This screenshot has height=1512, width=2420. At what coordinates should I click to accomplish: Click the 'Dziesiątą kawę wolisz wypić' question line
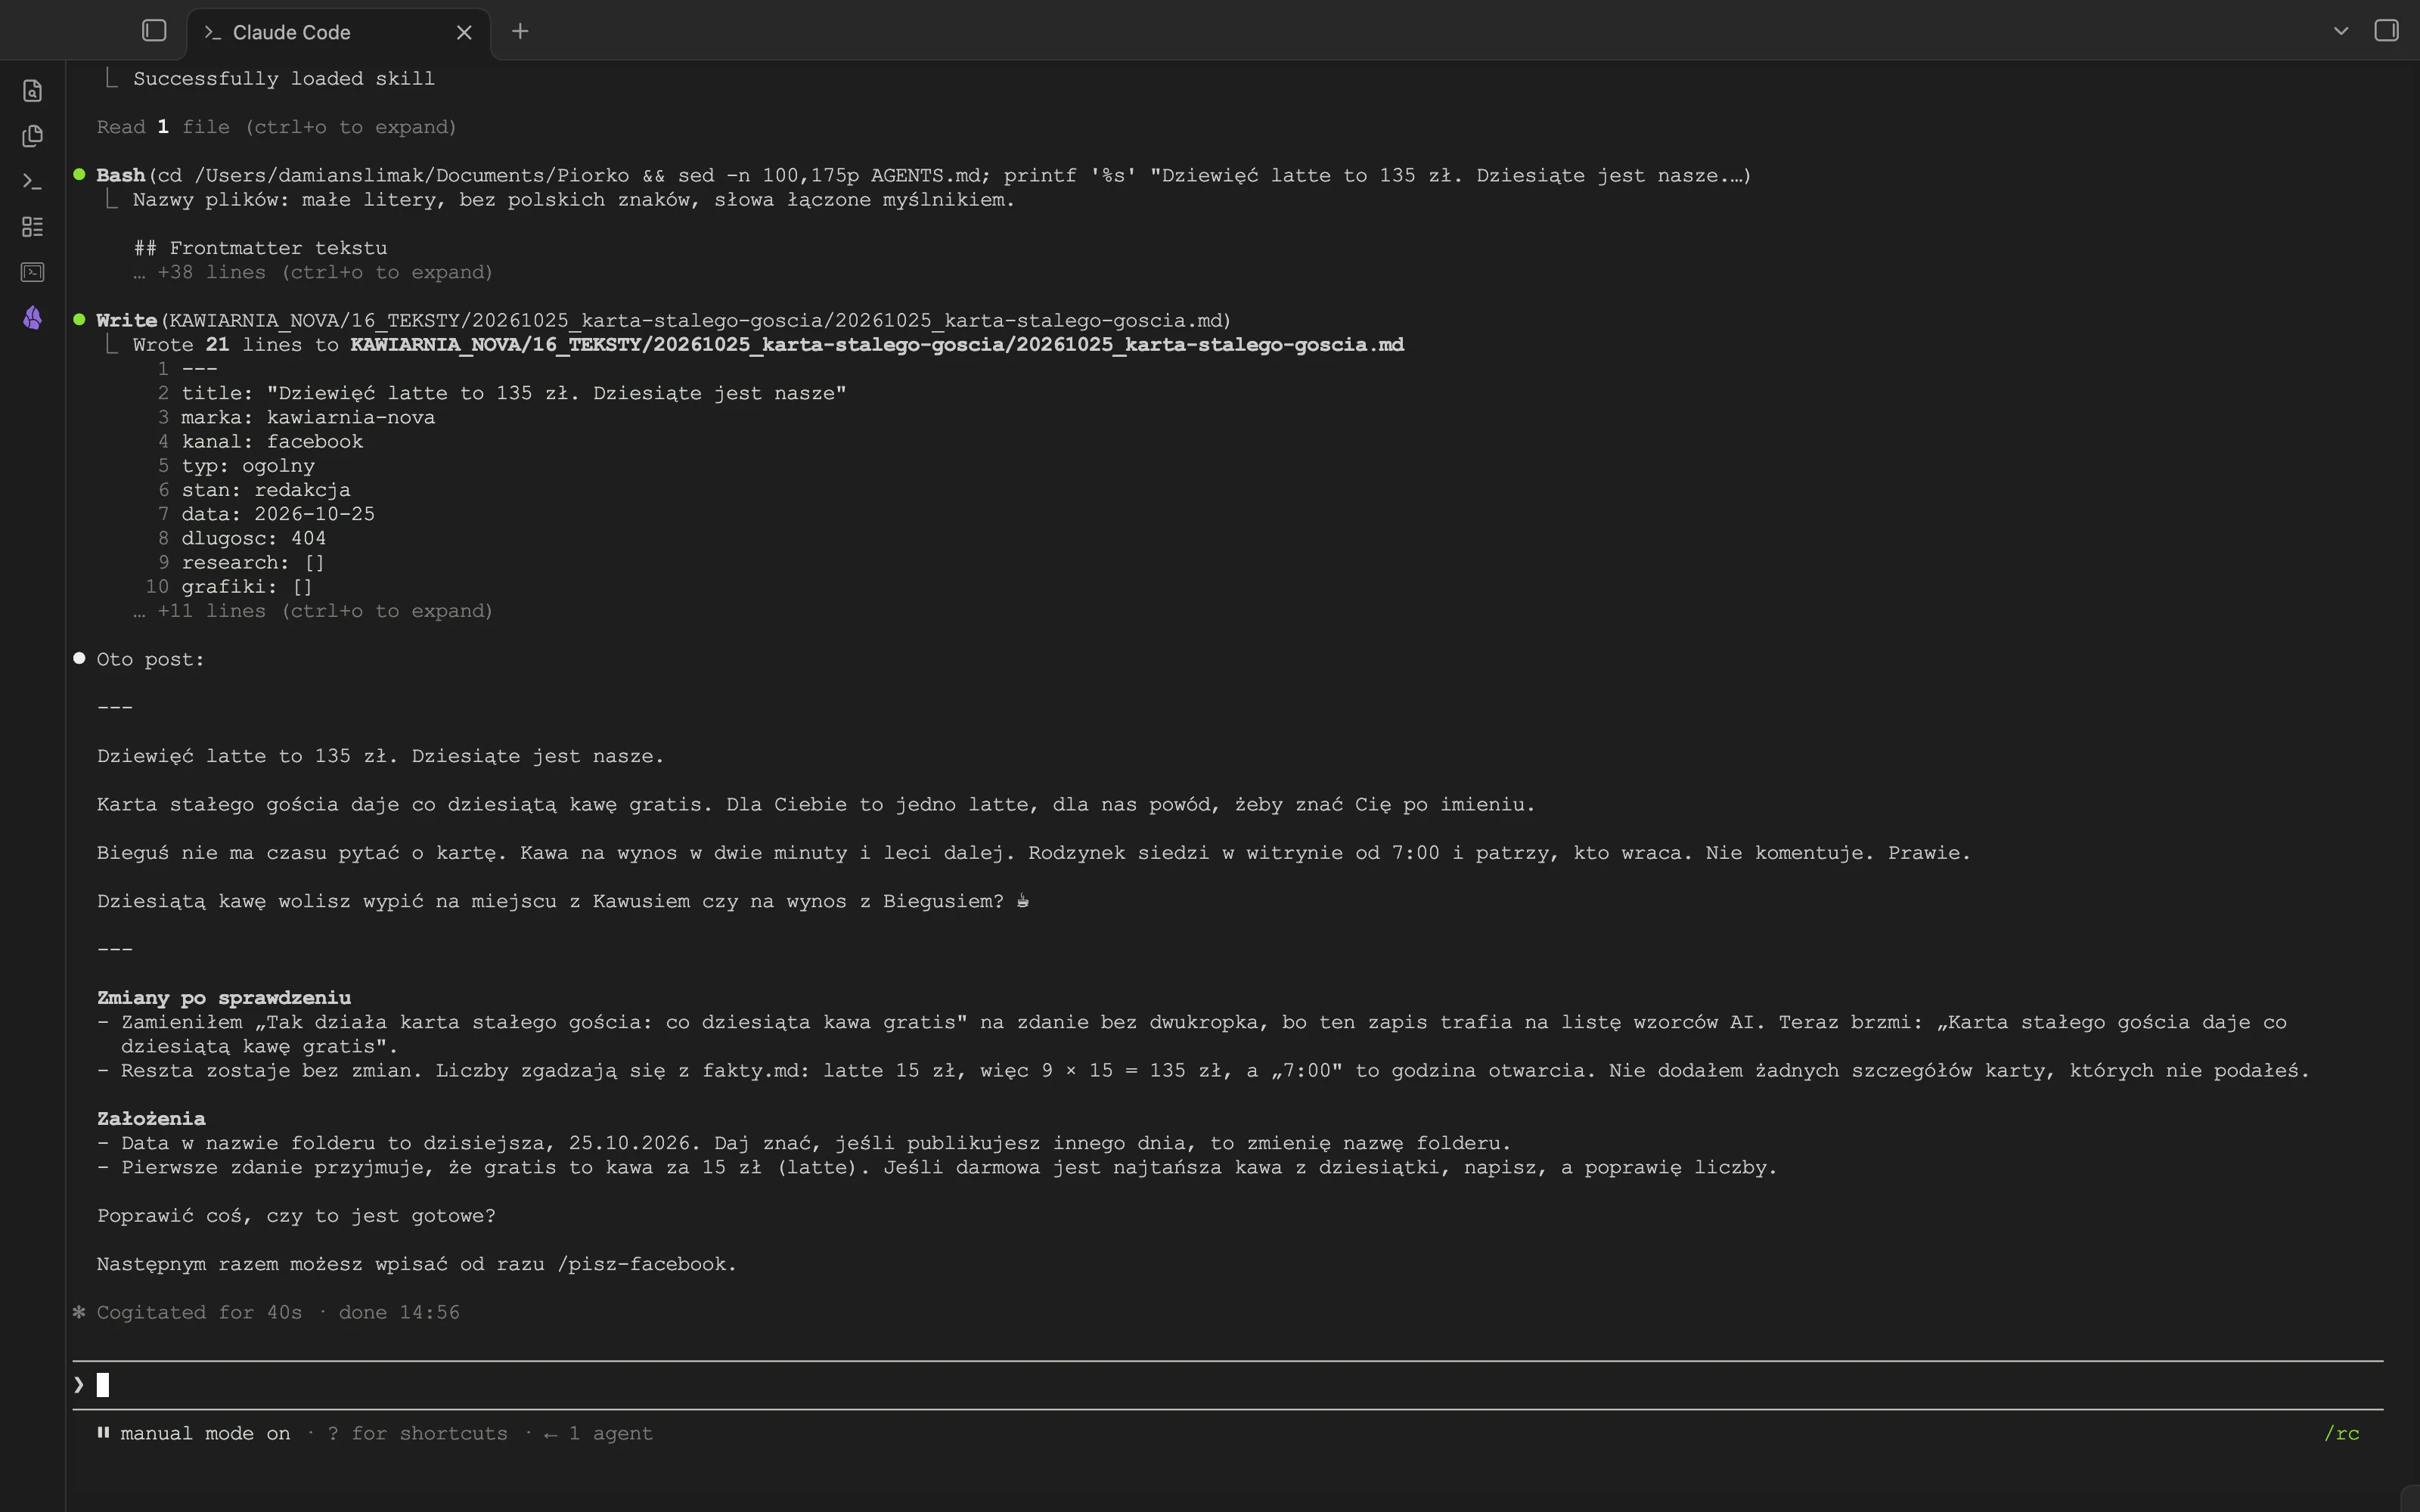(x=563, y=901)
